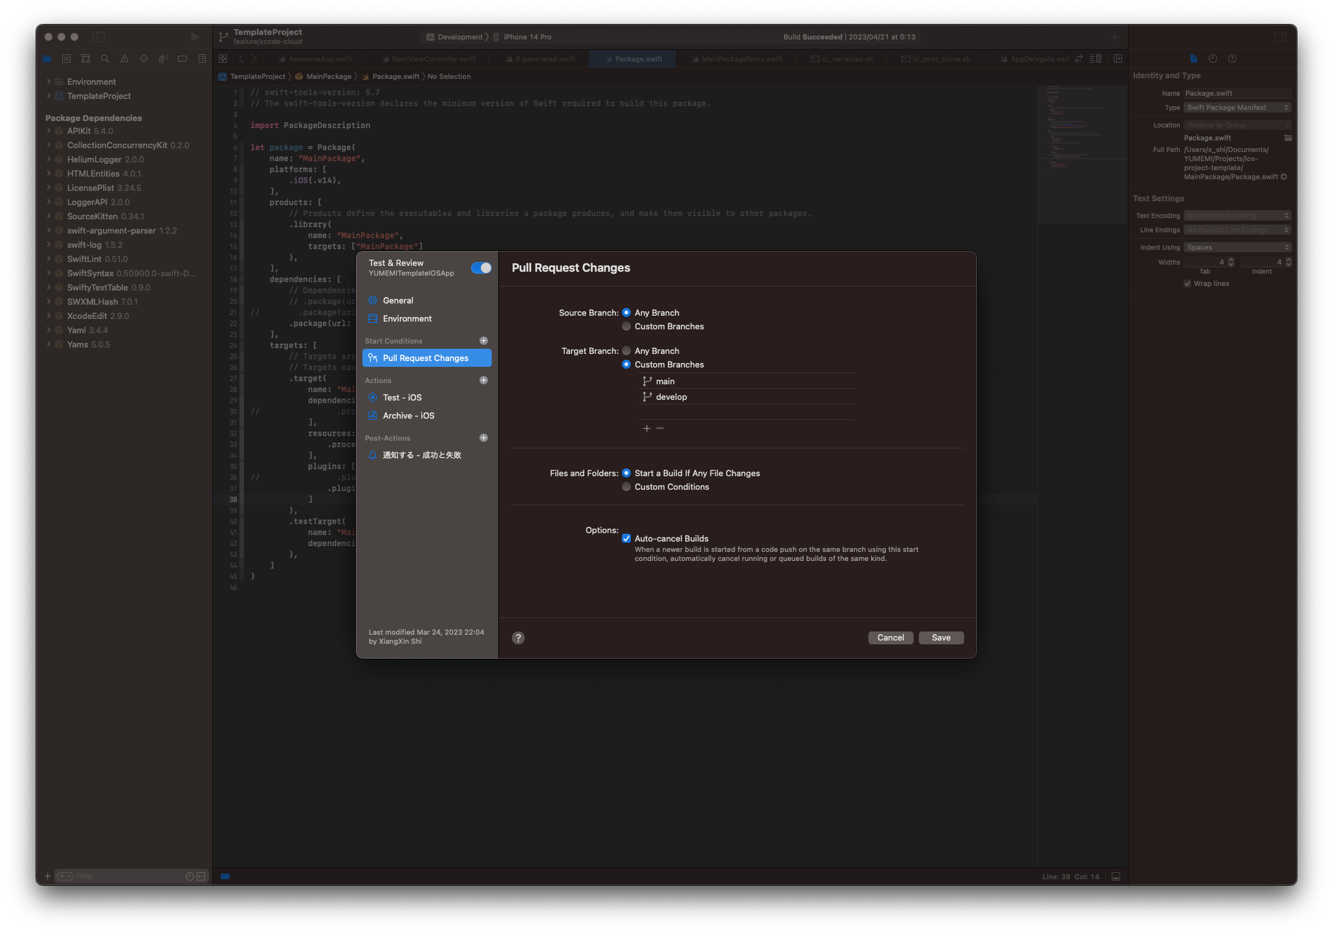Toggle the Test & Review workflow switch
The width and height of the screenshot is (1333, 933).
click(481, 268)
